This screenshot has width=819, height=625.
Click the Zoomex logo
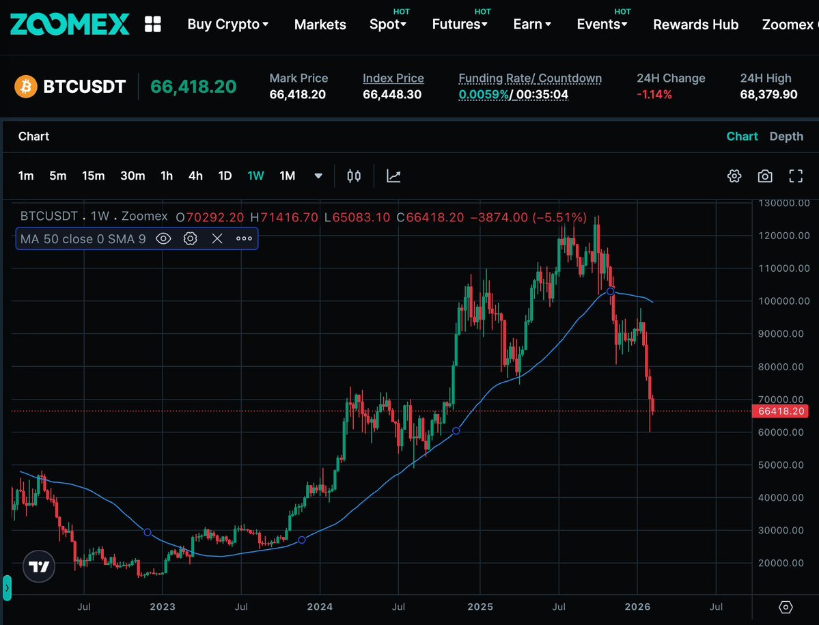pos(70,24)
